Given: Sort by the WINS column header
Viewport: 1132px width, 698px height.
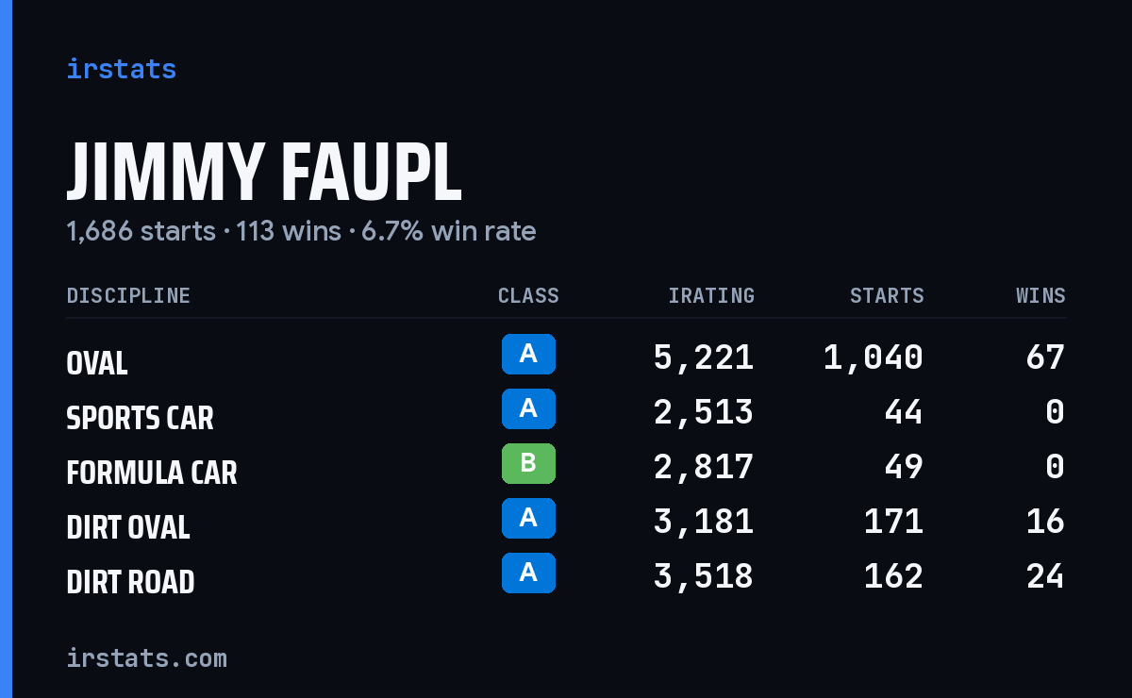Looking at the screenshot, I should point(1040,295).
